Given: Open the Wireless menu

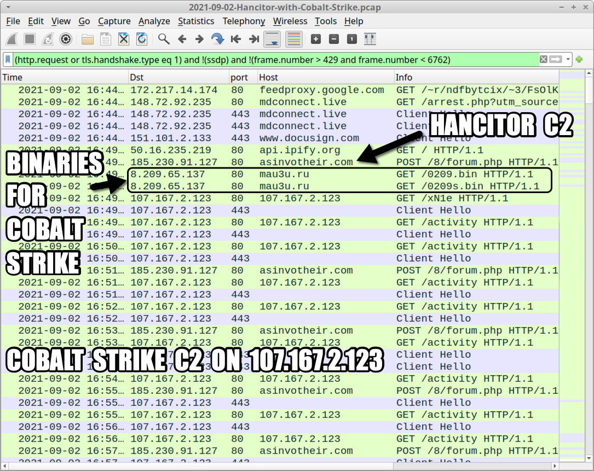Looking at the screenshot, I should point(290,21).
